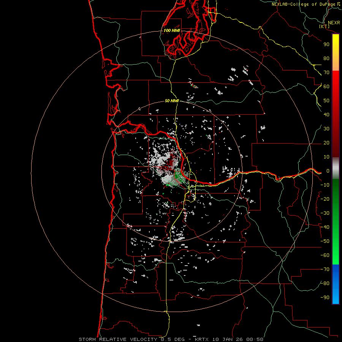
Task: Click the positive 20 scale label
Action: [x=326, y=142]
